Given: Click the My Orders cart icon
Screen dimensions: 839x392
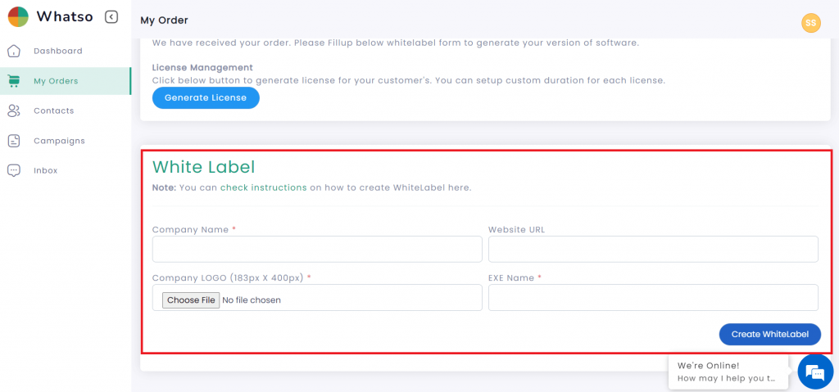Looking at the screenshot, I should 14,81.
